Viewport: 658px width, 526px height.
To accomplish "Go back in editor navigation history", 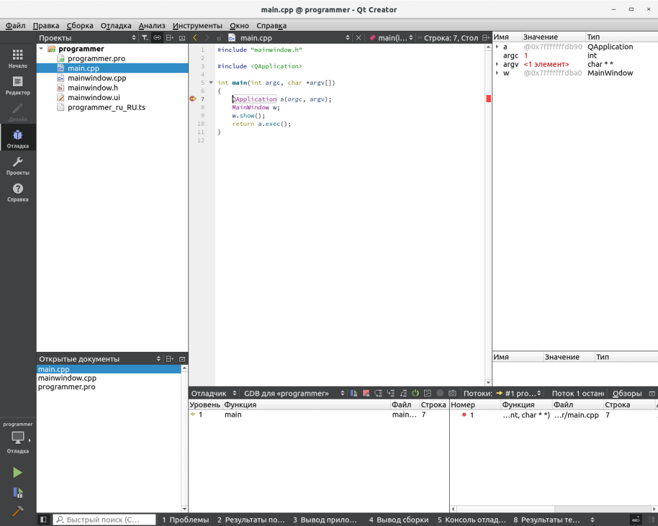I will [195, 38].
